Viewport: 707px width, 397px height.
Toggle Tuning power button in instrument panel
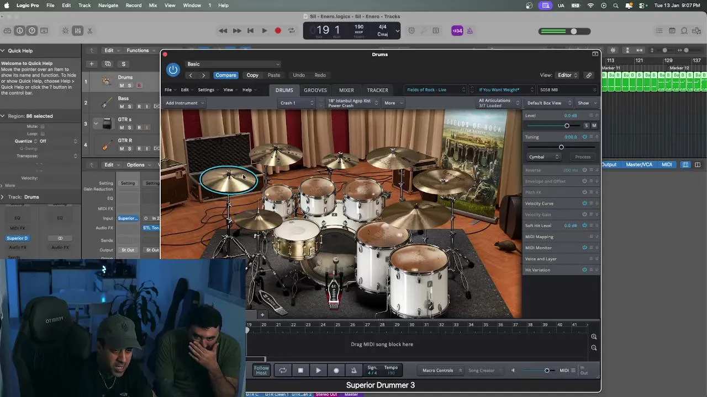(584, 137)
